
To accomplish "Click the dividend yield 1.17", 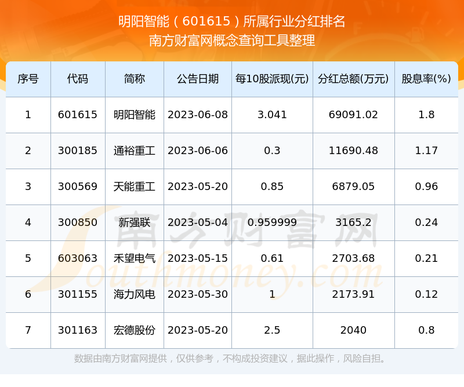I will (426, 151).
